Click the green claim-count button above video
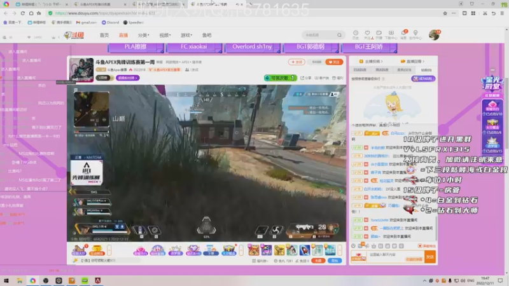This screenshot has width=509, height=286. click(280, 78)
